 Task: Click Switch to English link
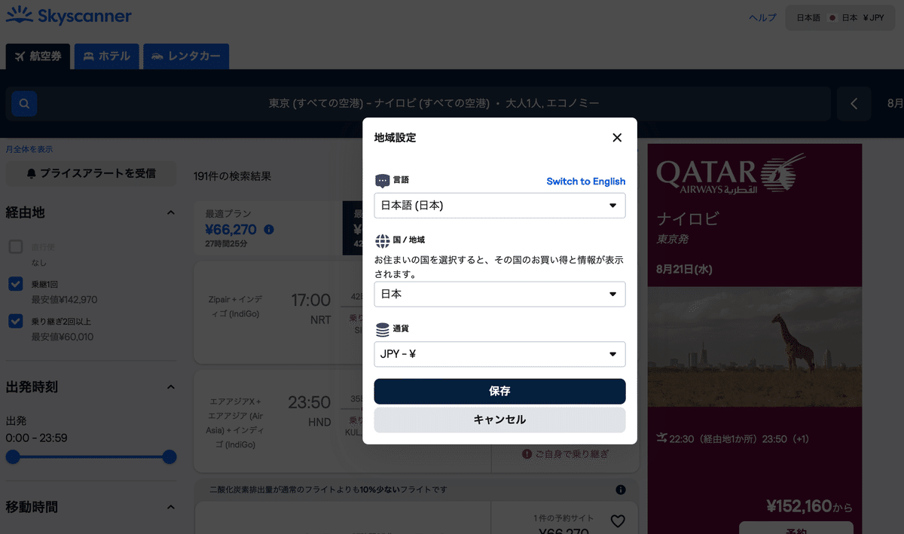pyautogui.click(x=586, y=181)
